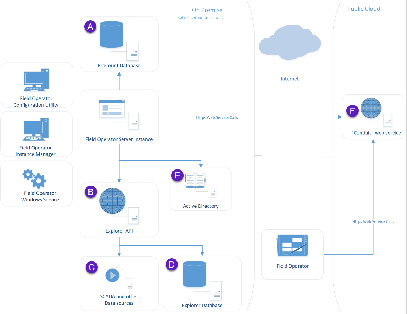Screen dimensions: 407x314
Task: Select the server icon beside the Conduit globe
Action: point(388,120)
